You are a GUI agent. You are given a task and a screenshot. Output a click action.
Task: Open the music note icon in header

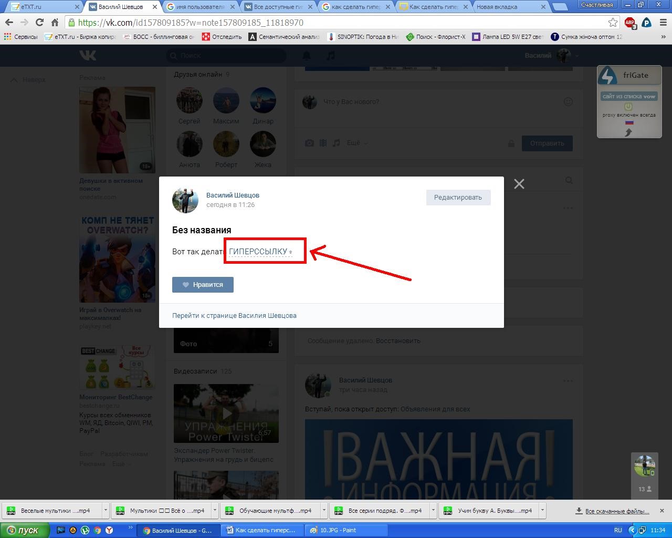click(330, 56)
